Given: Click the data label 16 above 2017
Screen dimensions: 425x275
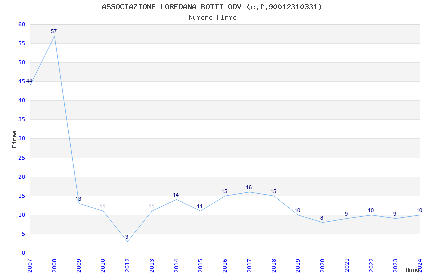Looking at the screenshot, I should pos(249,187).
